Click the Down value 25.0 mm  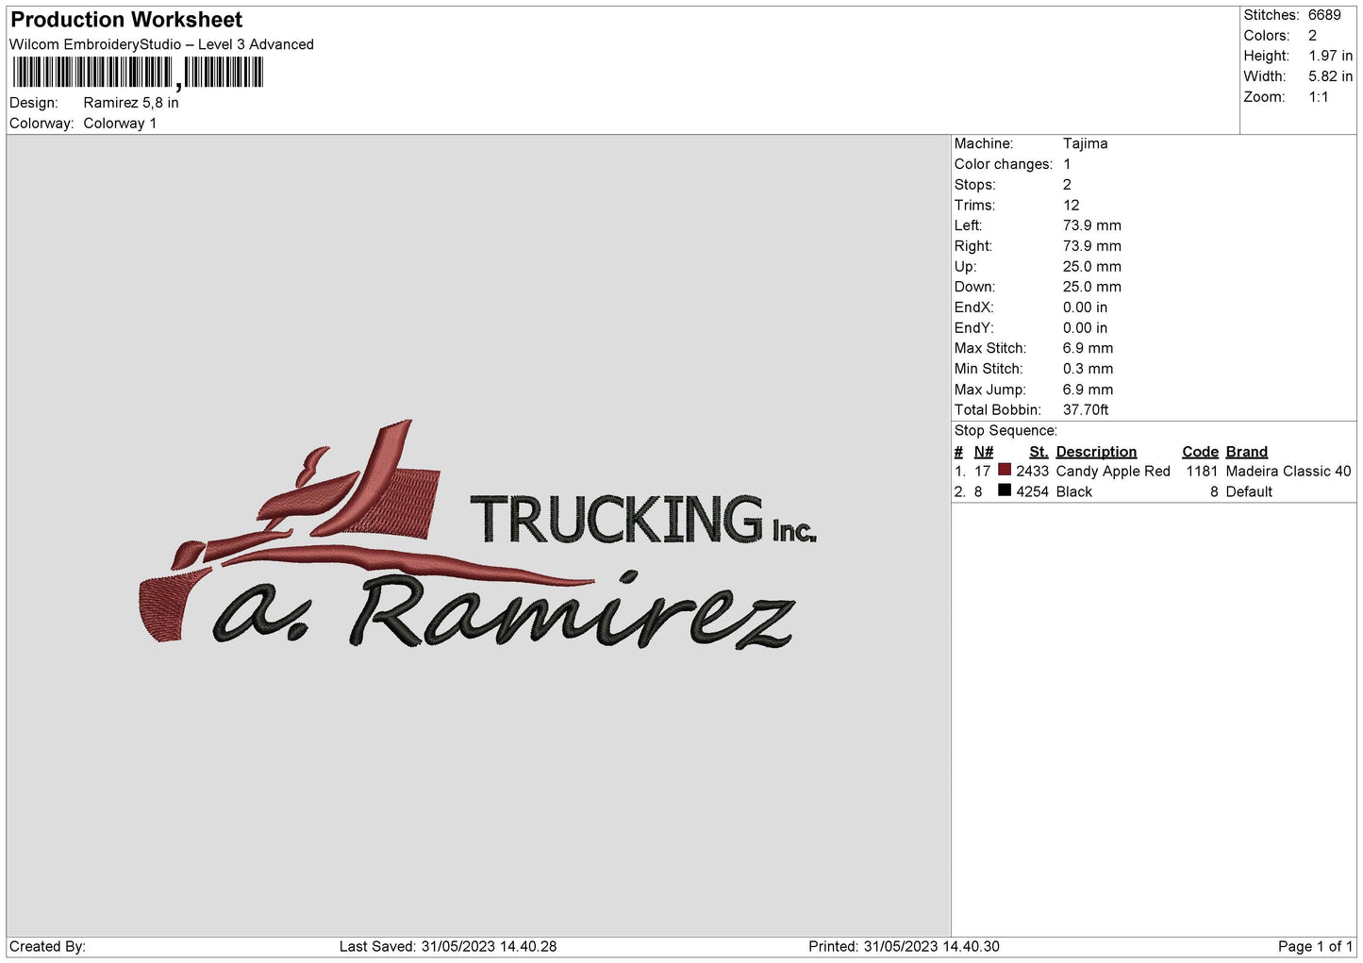pyautogui.click(x=1091, y=287)
